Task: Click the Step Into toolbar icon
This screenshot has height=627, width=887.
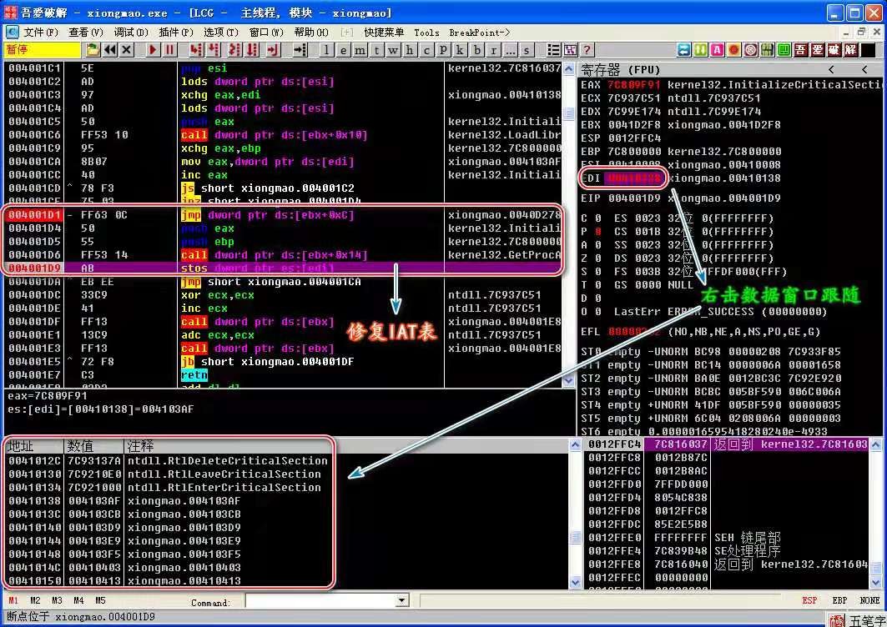Action: pos(196,50)
